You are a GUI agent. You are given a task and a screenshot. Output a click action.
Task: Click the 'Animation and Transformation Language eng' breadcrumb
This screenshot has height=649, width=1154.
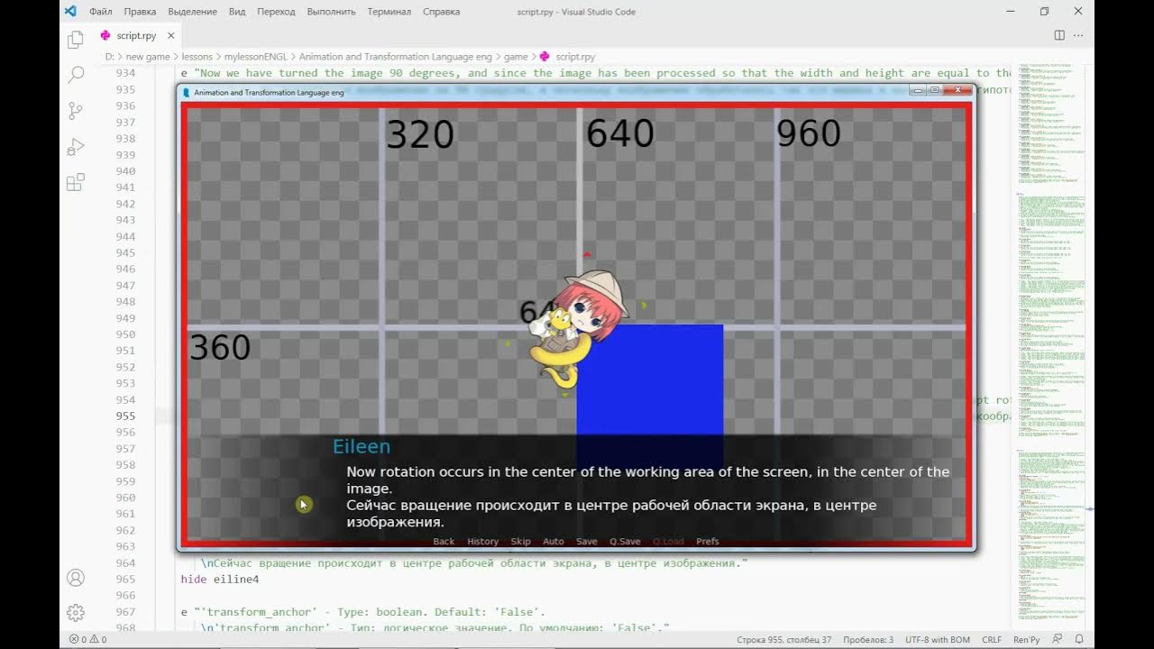[x=396, y=57]
